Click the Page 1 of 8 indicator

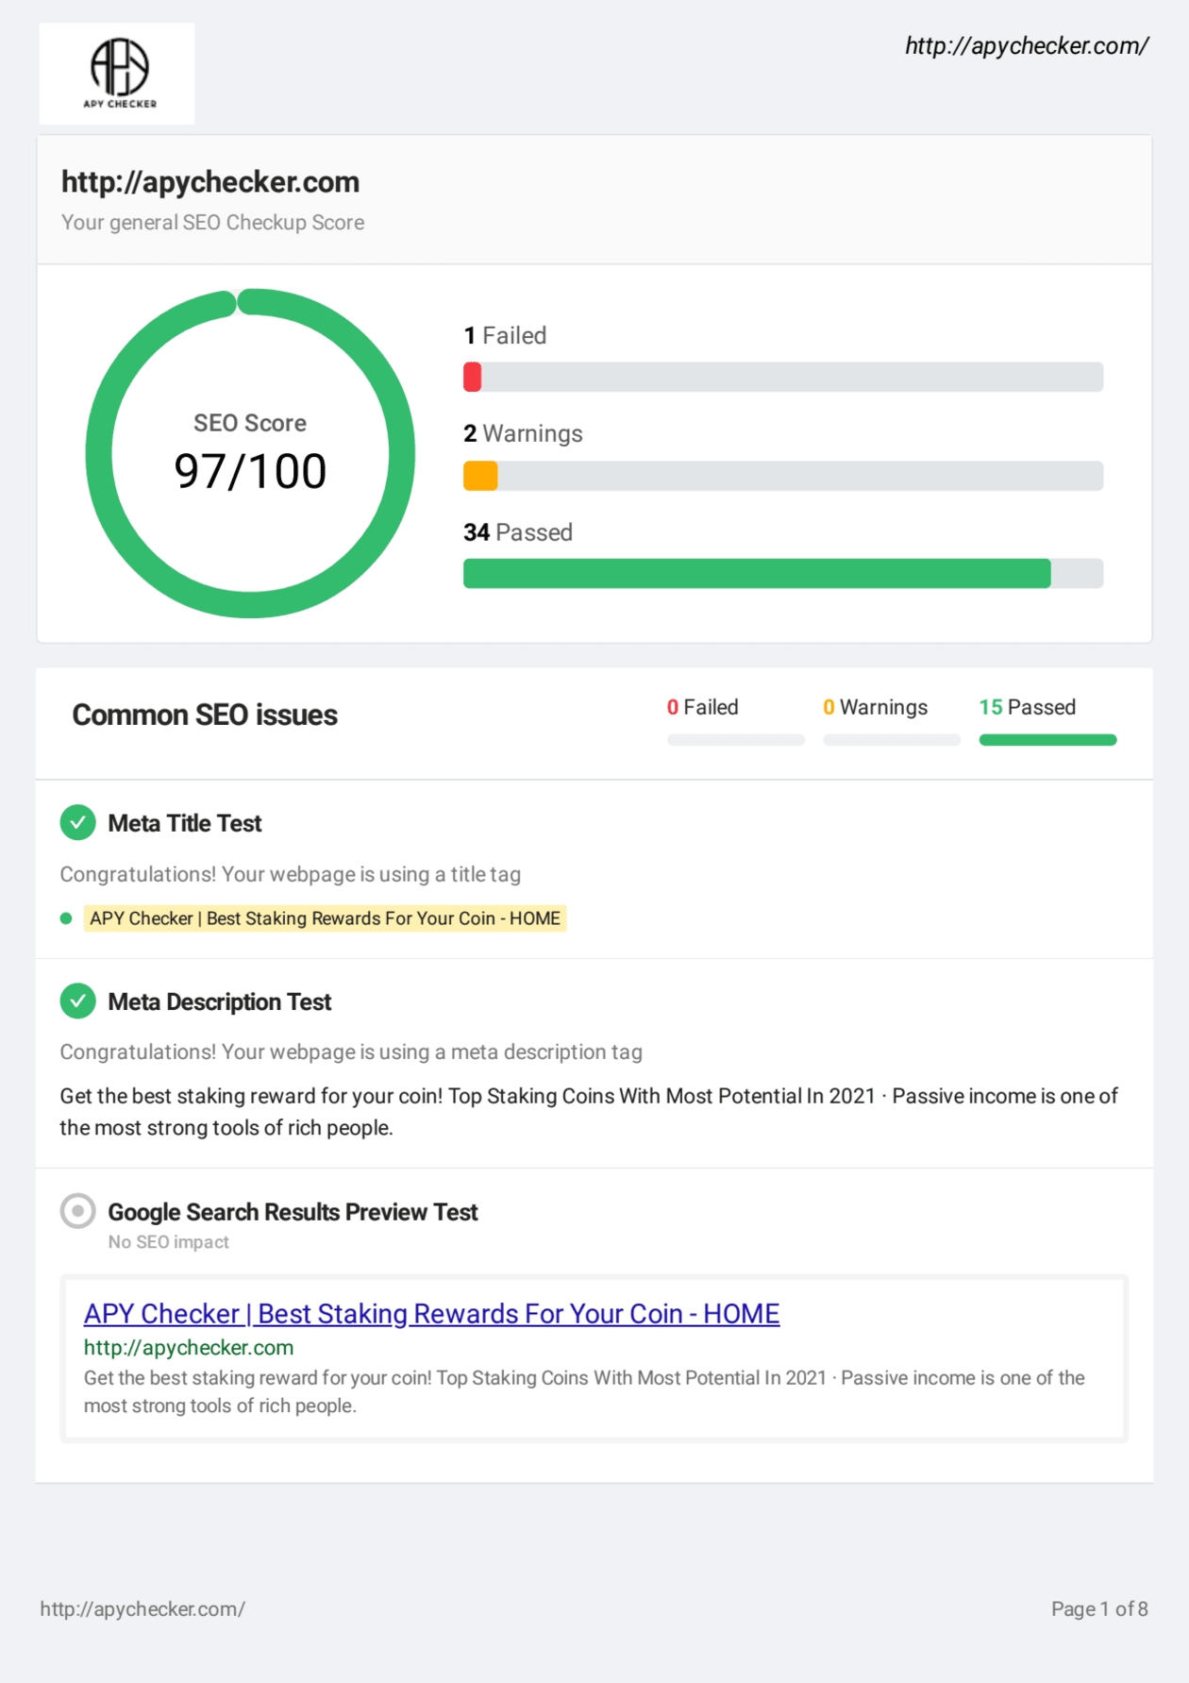tap(1099, 1609)
